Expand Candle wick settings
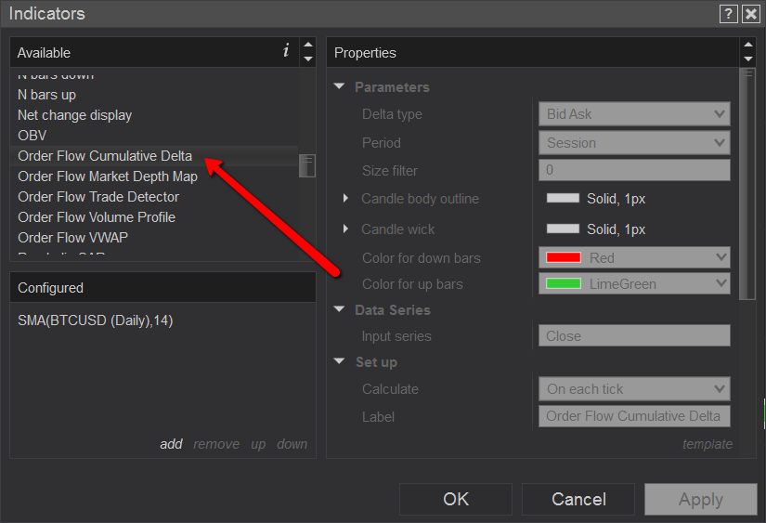766x523 pixels. point(345,229)
